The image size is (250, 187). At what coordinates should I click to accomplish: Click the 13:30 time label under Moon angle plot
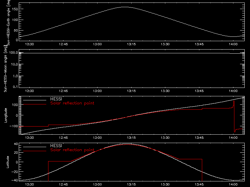[165, 91]
